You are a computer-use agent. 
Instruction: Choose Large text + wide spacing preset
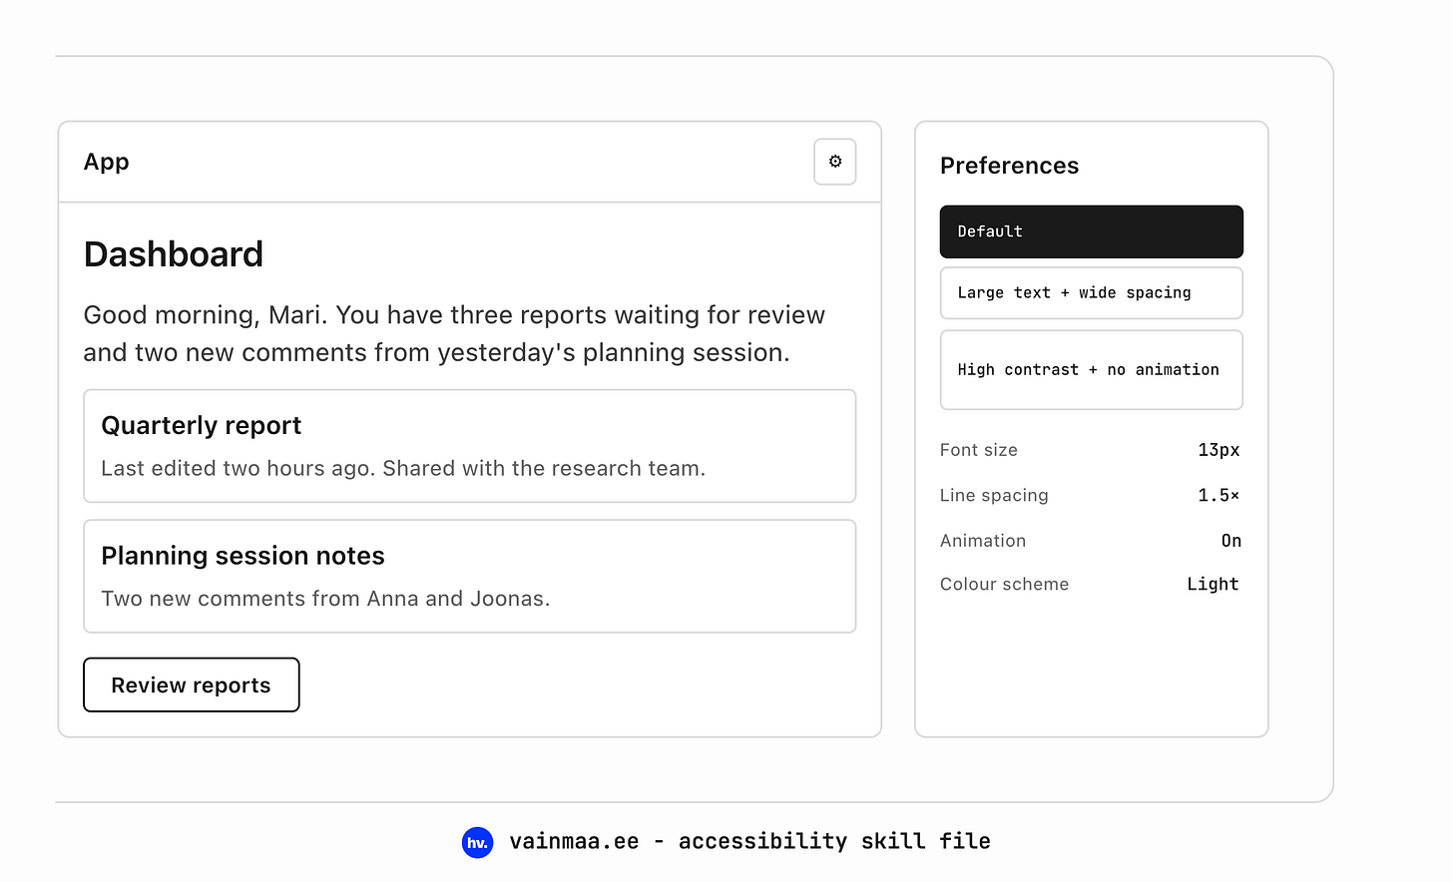click(1092, 292)
